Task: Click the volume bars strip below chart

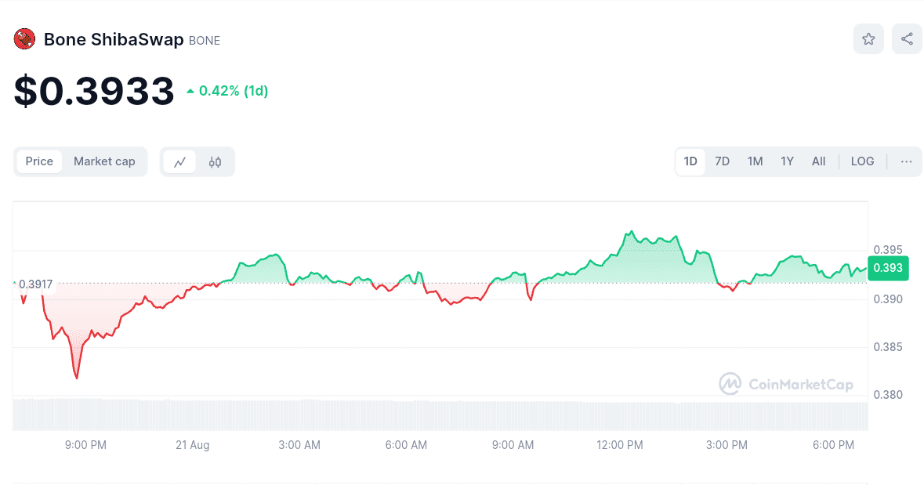Action: coord(439,414)
